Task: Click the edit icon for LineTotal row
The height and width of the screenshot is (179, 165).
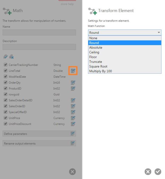Action: coord(73,71)
